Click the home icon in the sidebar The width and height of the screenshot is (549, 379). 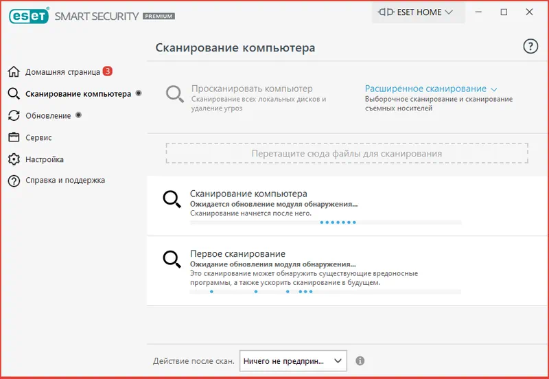tap(14, 71)
